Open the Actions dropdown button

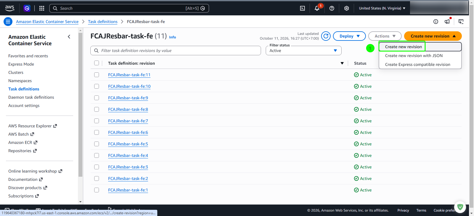[385, 36]
